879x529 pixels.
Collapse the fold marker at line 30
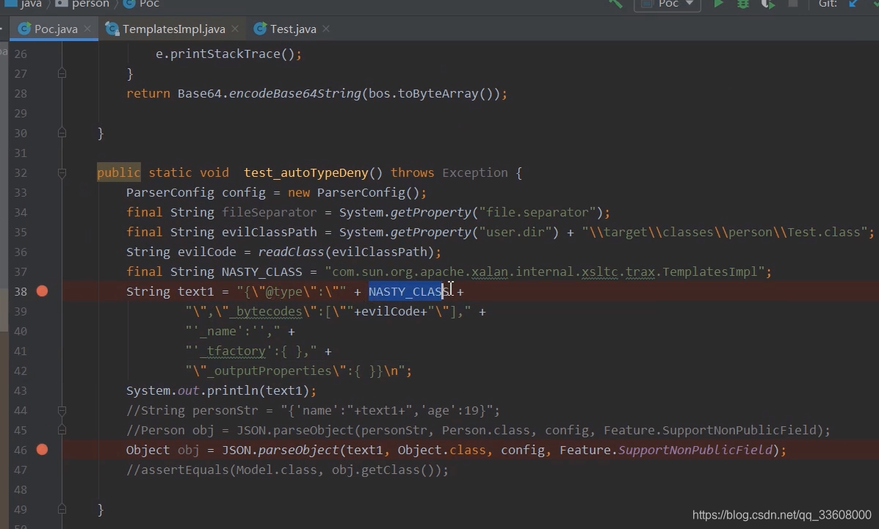62,133
